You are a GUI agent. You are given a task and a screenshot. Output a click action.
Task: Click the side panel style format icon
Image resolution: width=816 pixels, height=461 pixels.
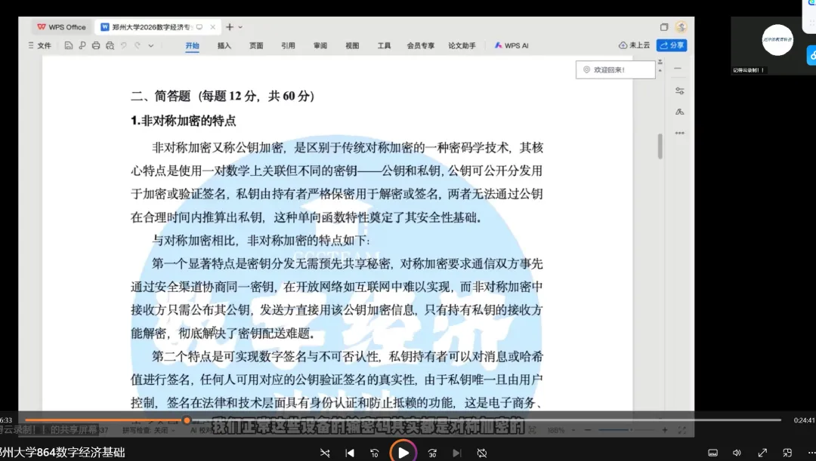pos(680,112)
